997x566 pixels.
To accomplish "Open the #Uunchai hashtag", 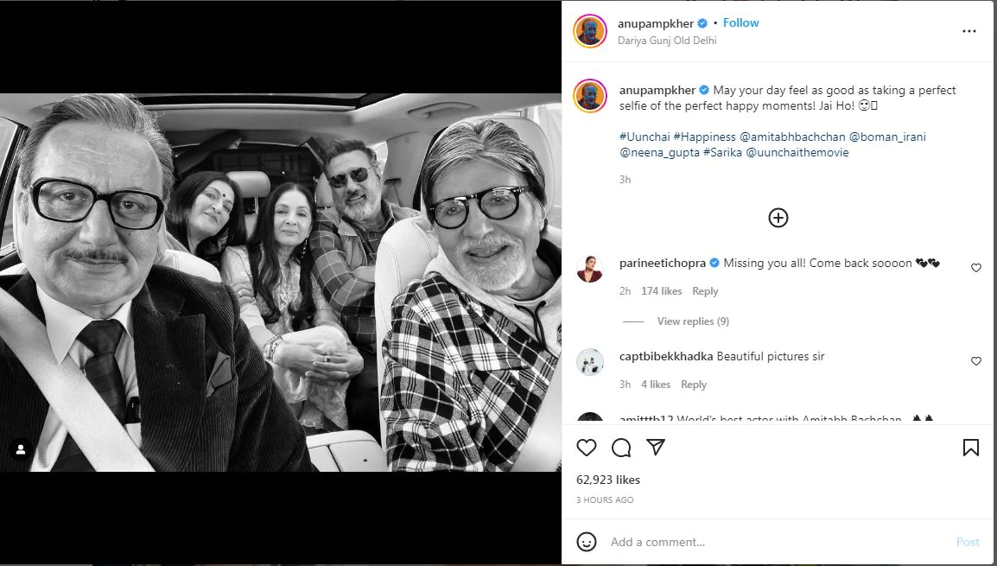I will 644,137.
